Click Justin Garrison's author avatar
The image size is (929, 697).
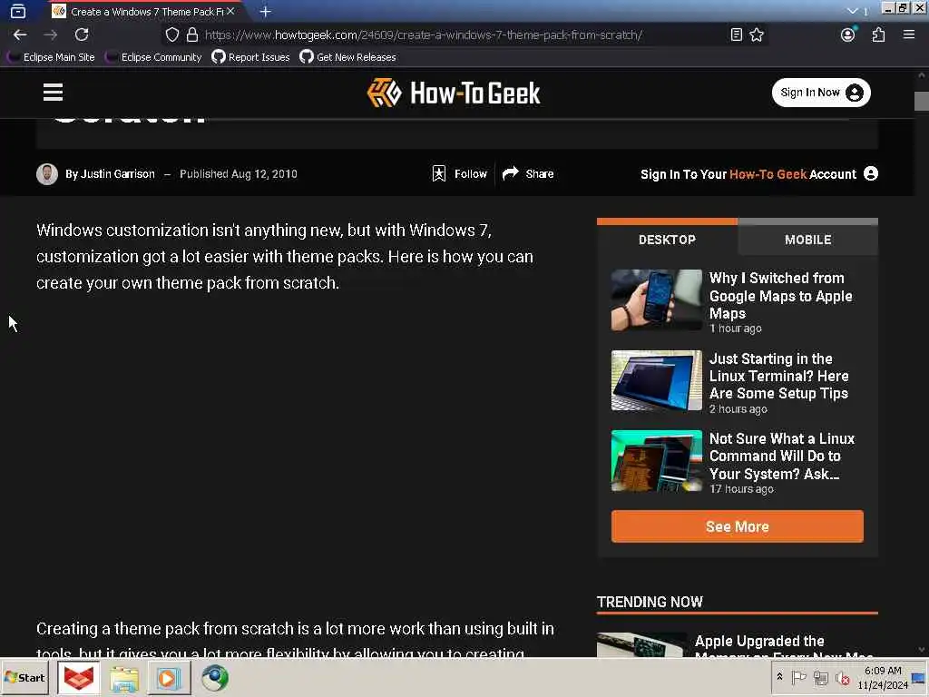(47, 174)
